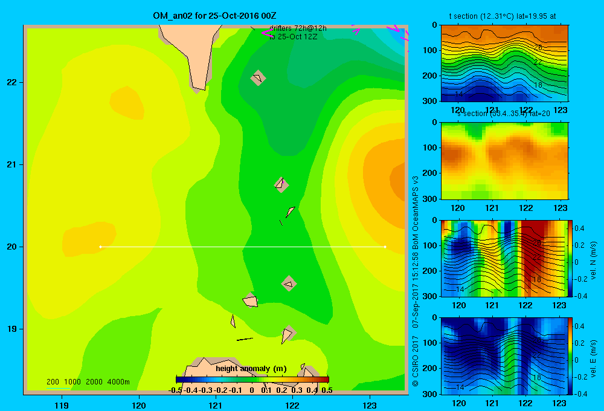The height and width of the screenshot is (411, 604).
Task: Click the '200 1000 2000 4000m' depth legend
Action: coord(88,382)
